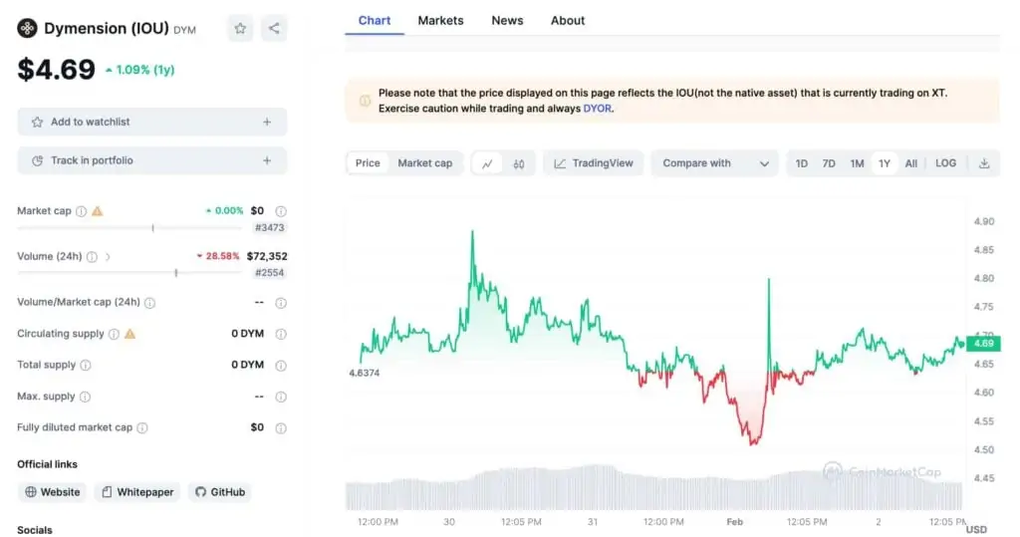Click the 4.6374 chart start label

[365, 373]
